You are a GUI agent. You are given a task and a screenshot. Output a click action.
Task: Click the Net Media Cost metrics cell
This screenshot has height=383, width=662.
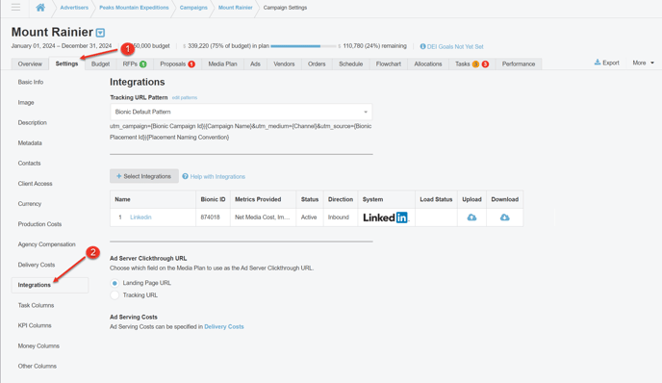262,217
